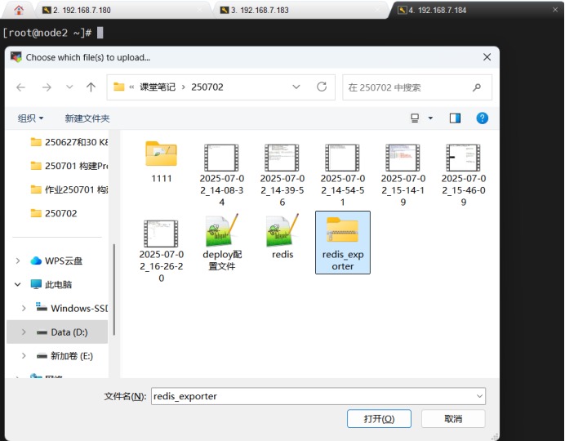Select the 1111 folder icon
Viewport: 565px width, 441px height.
click(161, 155)
